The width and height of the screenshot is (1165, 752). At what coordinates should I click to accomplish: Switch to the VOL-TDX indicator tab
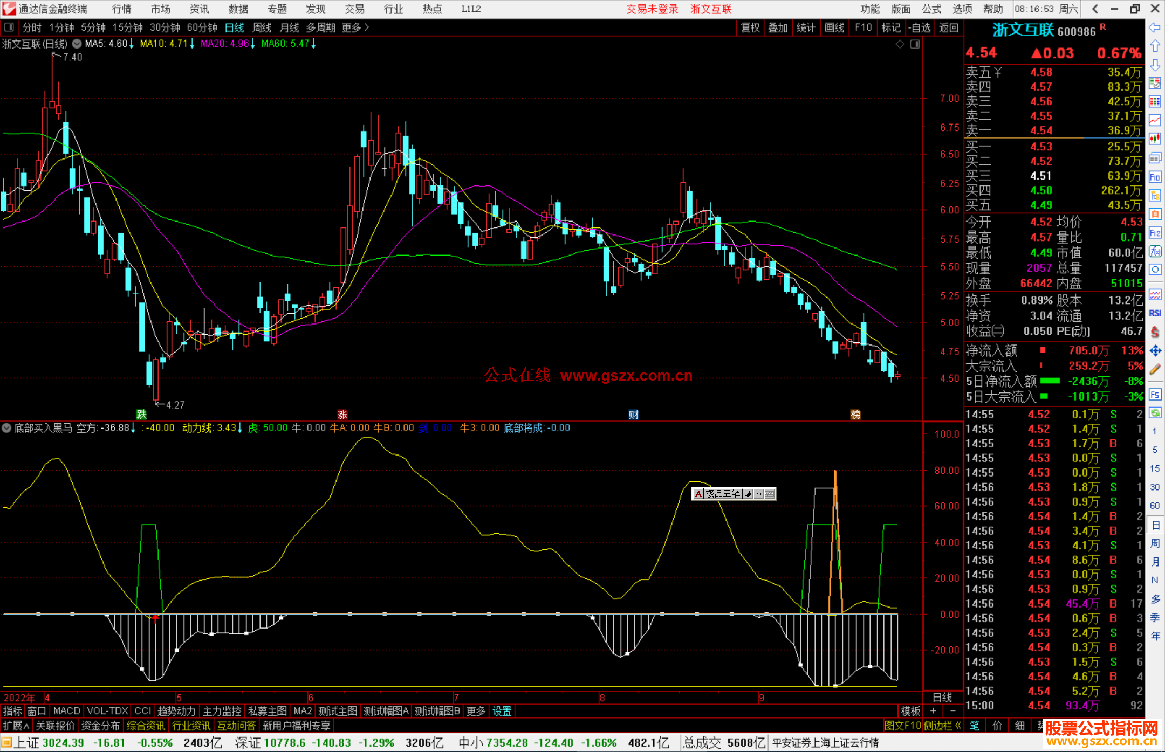click(x=107, y=711)
